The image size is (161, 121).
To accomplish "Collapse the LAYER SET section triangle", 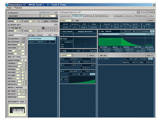I will pyautogui.click(x=8, y=25).
